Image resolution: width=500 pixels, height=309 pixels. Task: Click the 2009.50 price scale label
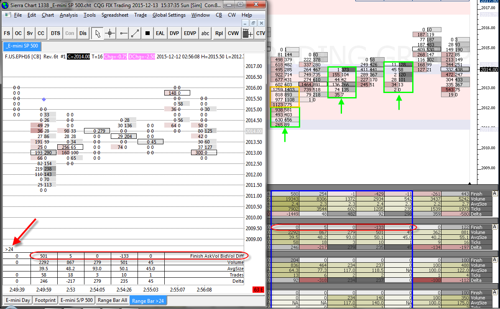pyautogui.click(x=254, y=229)
